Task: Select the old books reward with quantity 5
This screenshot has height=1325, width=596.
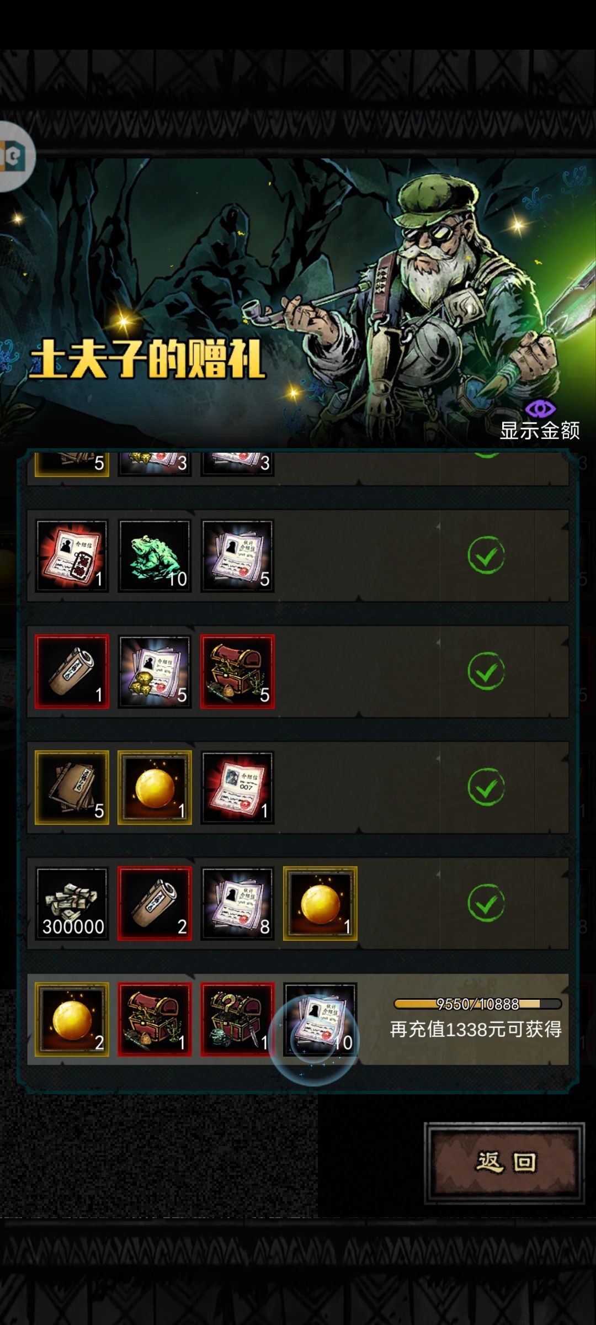Action: point(72,787)
